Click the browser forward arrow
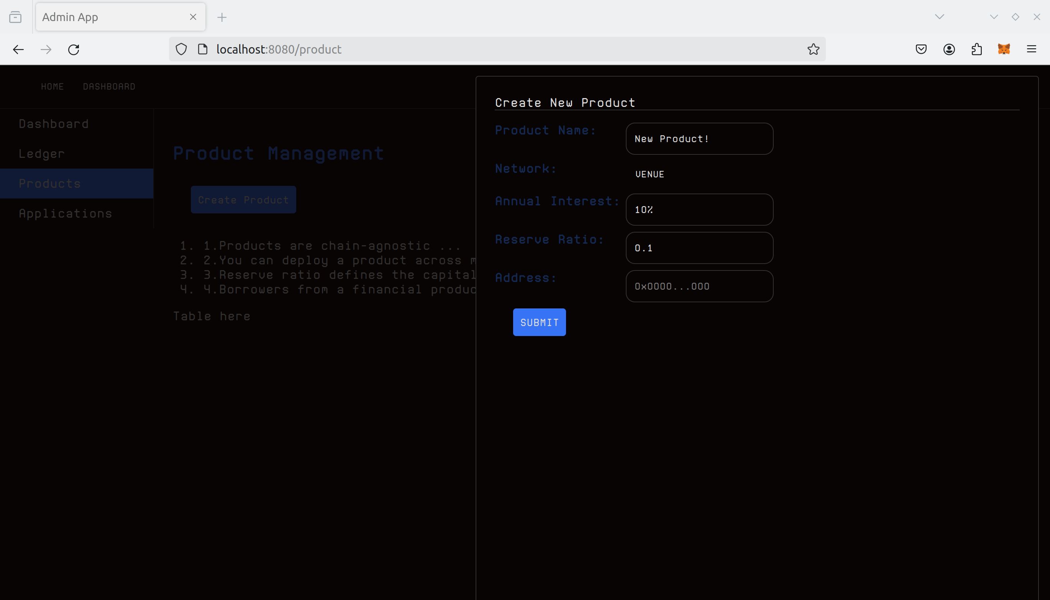The height and width of the screenshot is (600, 1050). coord(46,49)
